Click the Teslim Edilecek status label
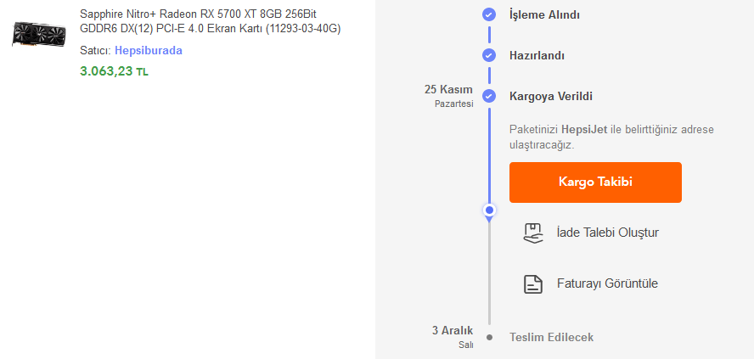The width and height of the screenshot is (754, 359). click(551, 337)
